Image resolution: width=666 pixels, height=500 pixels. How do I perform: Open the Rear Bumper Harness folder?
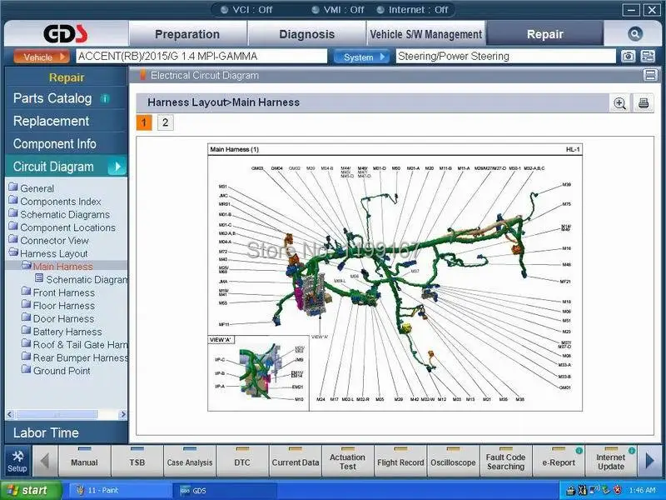(x=74, y=357)
